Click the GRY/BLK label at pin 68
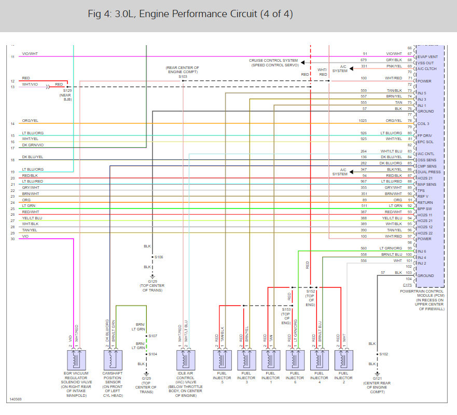This screenshot has height=415, width=457. pyautogui.click(x=394, y=60)
